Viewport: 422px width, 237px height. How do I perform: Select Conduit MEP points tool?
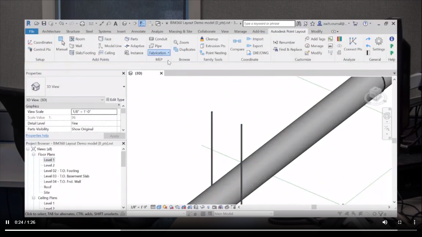click(158, 39)
